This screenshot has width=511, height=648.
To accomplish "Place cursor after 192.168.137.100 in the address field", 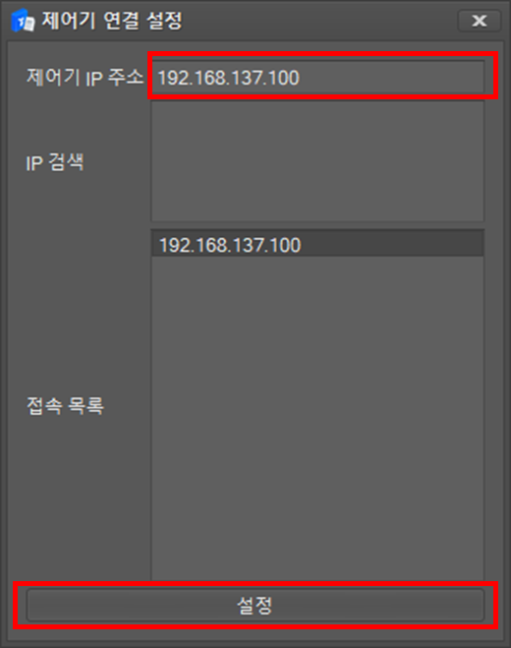I will [301, 78].
